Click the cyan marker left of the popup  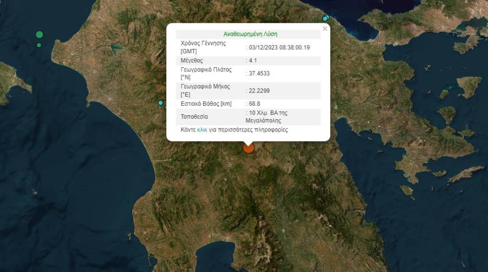tap(161, 103)
